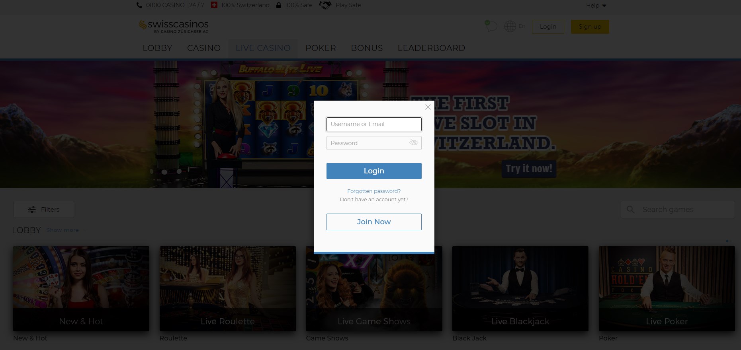The height and width of the screenshot is (350, 741).
Task: Open the BONUS menu item
Action: (x=367, y=48)
